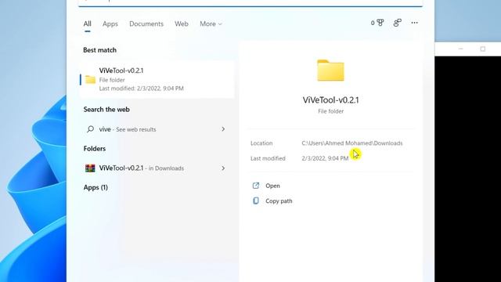
Task: Open the vive web results entry
Action: (157, 129)
